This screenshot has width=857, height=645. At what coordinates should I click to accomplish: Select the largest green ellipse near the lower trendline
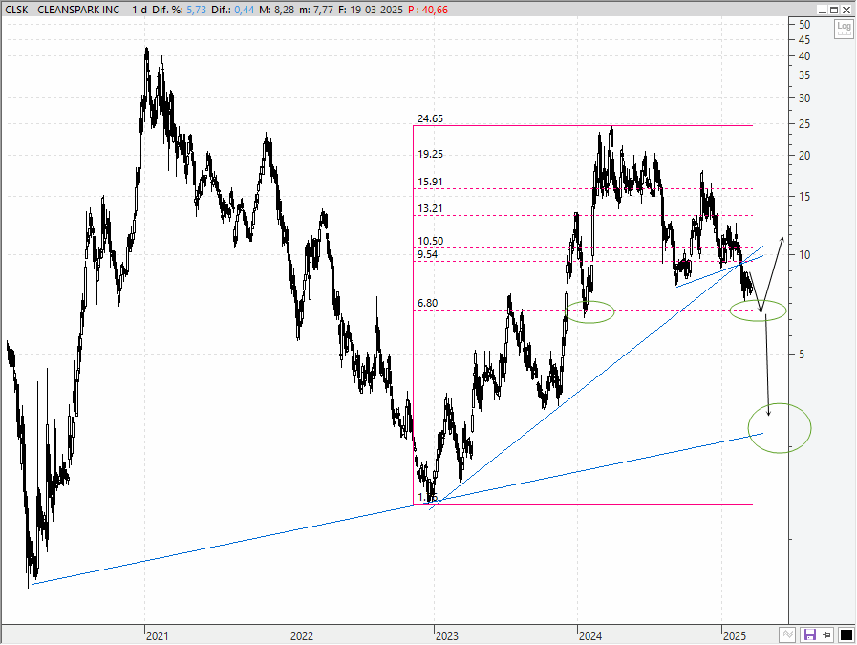point(780,428)
